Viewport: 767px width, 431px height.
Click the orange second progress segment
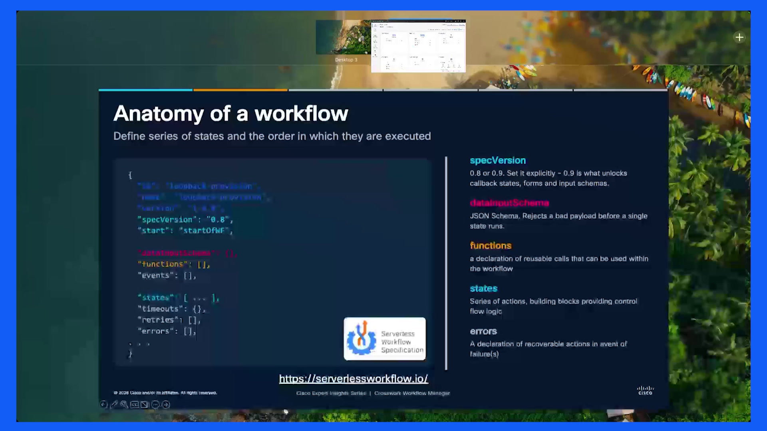tap(240, 90)
